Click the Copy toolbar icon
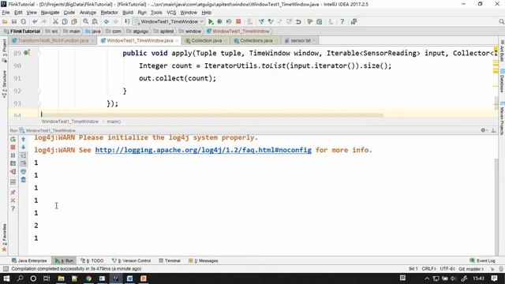Viewport: 505px width, 284px height. pyautogui.click(x=65, y=21)
